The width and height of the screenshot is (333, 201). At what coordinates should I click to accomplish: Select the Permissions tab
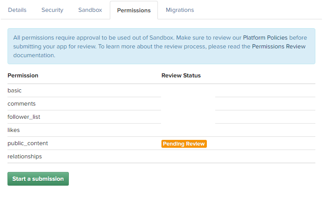click(x=134, y=10)
